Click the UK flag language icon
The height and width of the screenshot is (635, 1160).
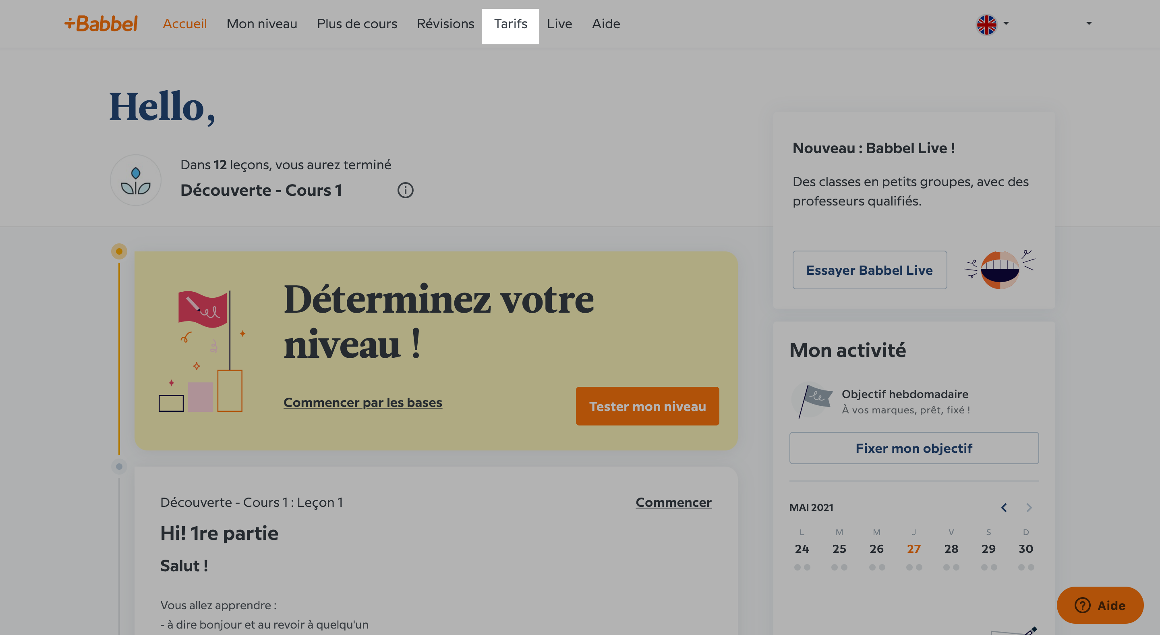[986, 24]
